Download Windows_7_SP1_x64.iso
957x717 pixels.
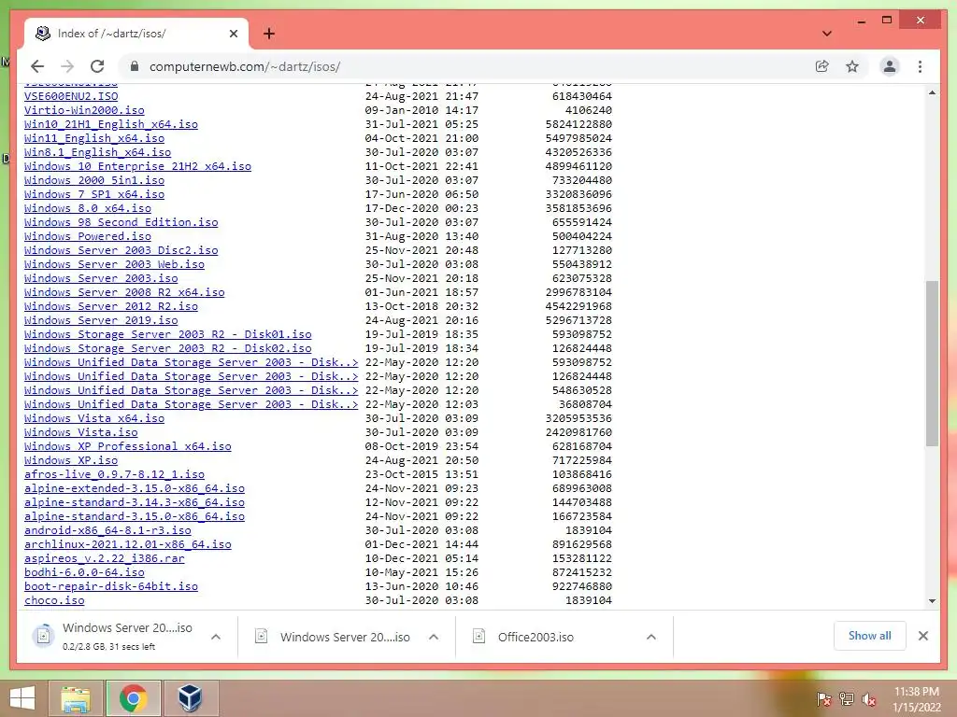tap(94, 194)
